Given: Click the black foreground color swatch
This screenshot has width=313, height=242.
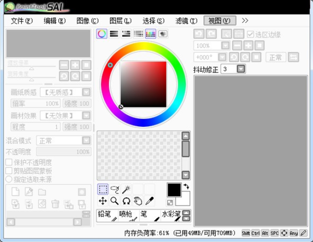Looking at the screenshot, I should tap(174, 189).
